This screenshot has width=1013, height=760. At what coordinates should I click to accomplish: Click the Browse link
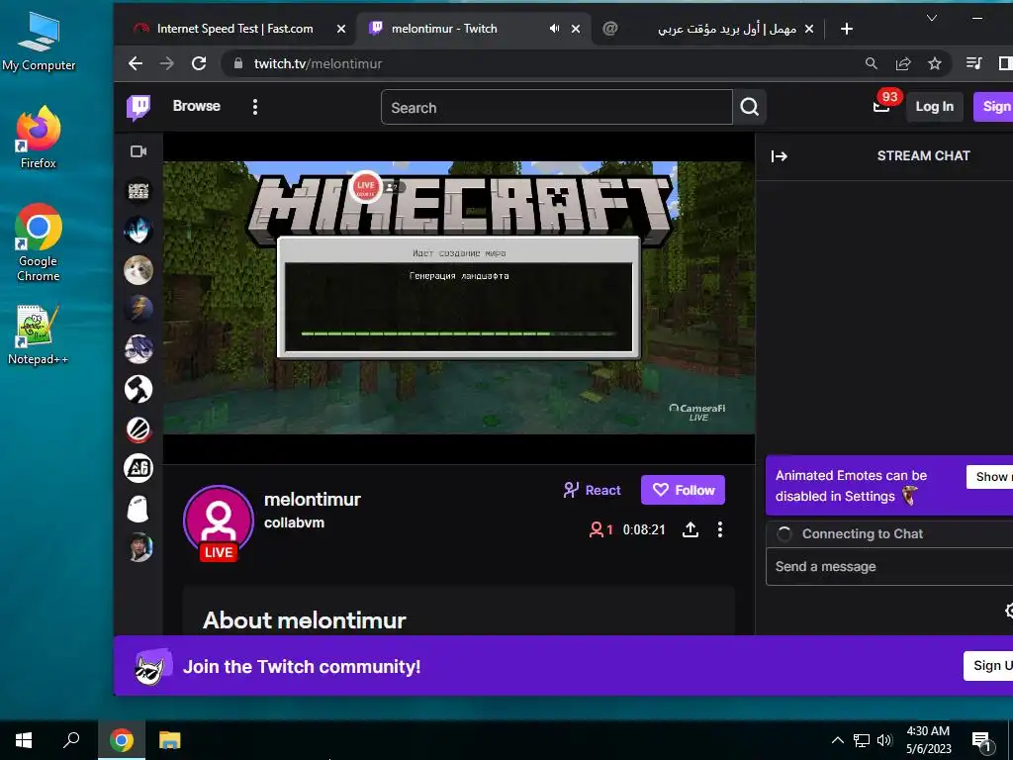point(197,106)
